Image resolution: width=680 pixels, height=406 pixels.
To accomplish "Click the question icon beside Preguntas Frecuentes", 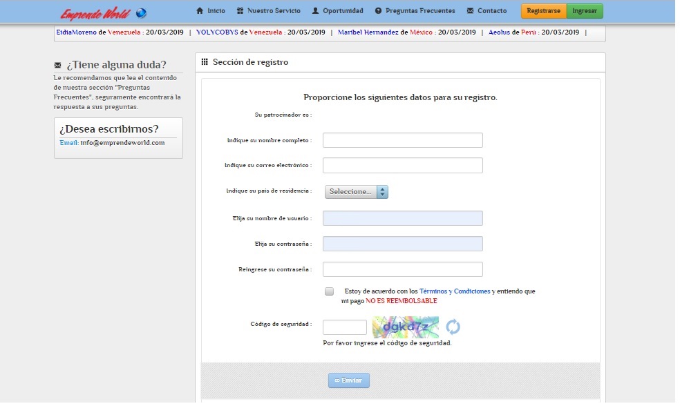I will point(378,11).
